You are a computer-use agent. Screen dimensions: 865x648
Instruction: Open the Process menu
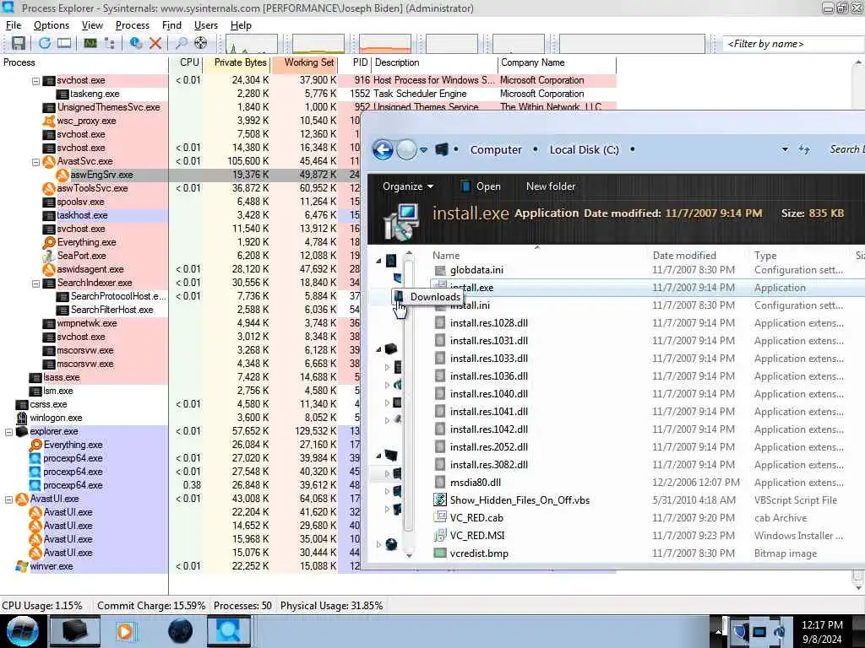click(x=133, y=25)
